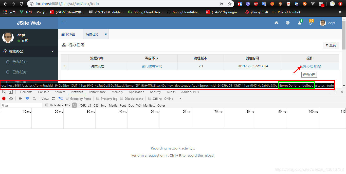Enable Disable cache checkbox
The height and width of the screenshot is (174, 346).
pyautogui.click(x=122, y=98)
